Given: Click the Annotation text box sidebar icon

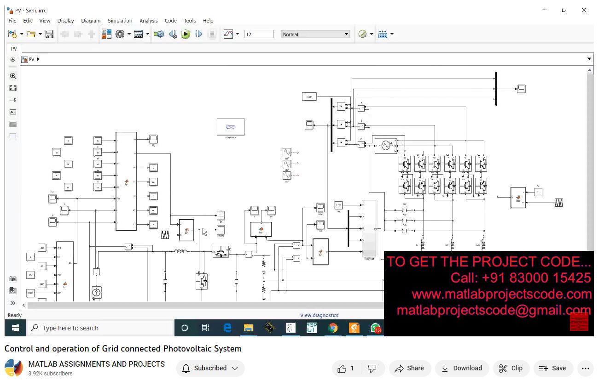Looking at the screenshot, I should [13, 112].
